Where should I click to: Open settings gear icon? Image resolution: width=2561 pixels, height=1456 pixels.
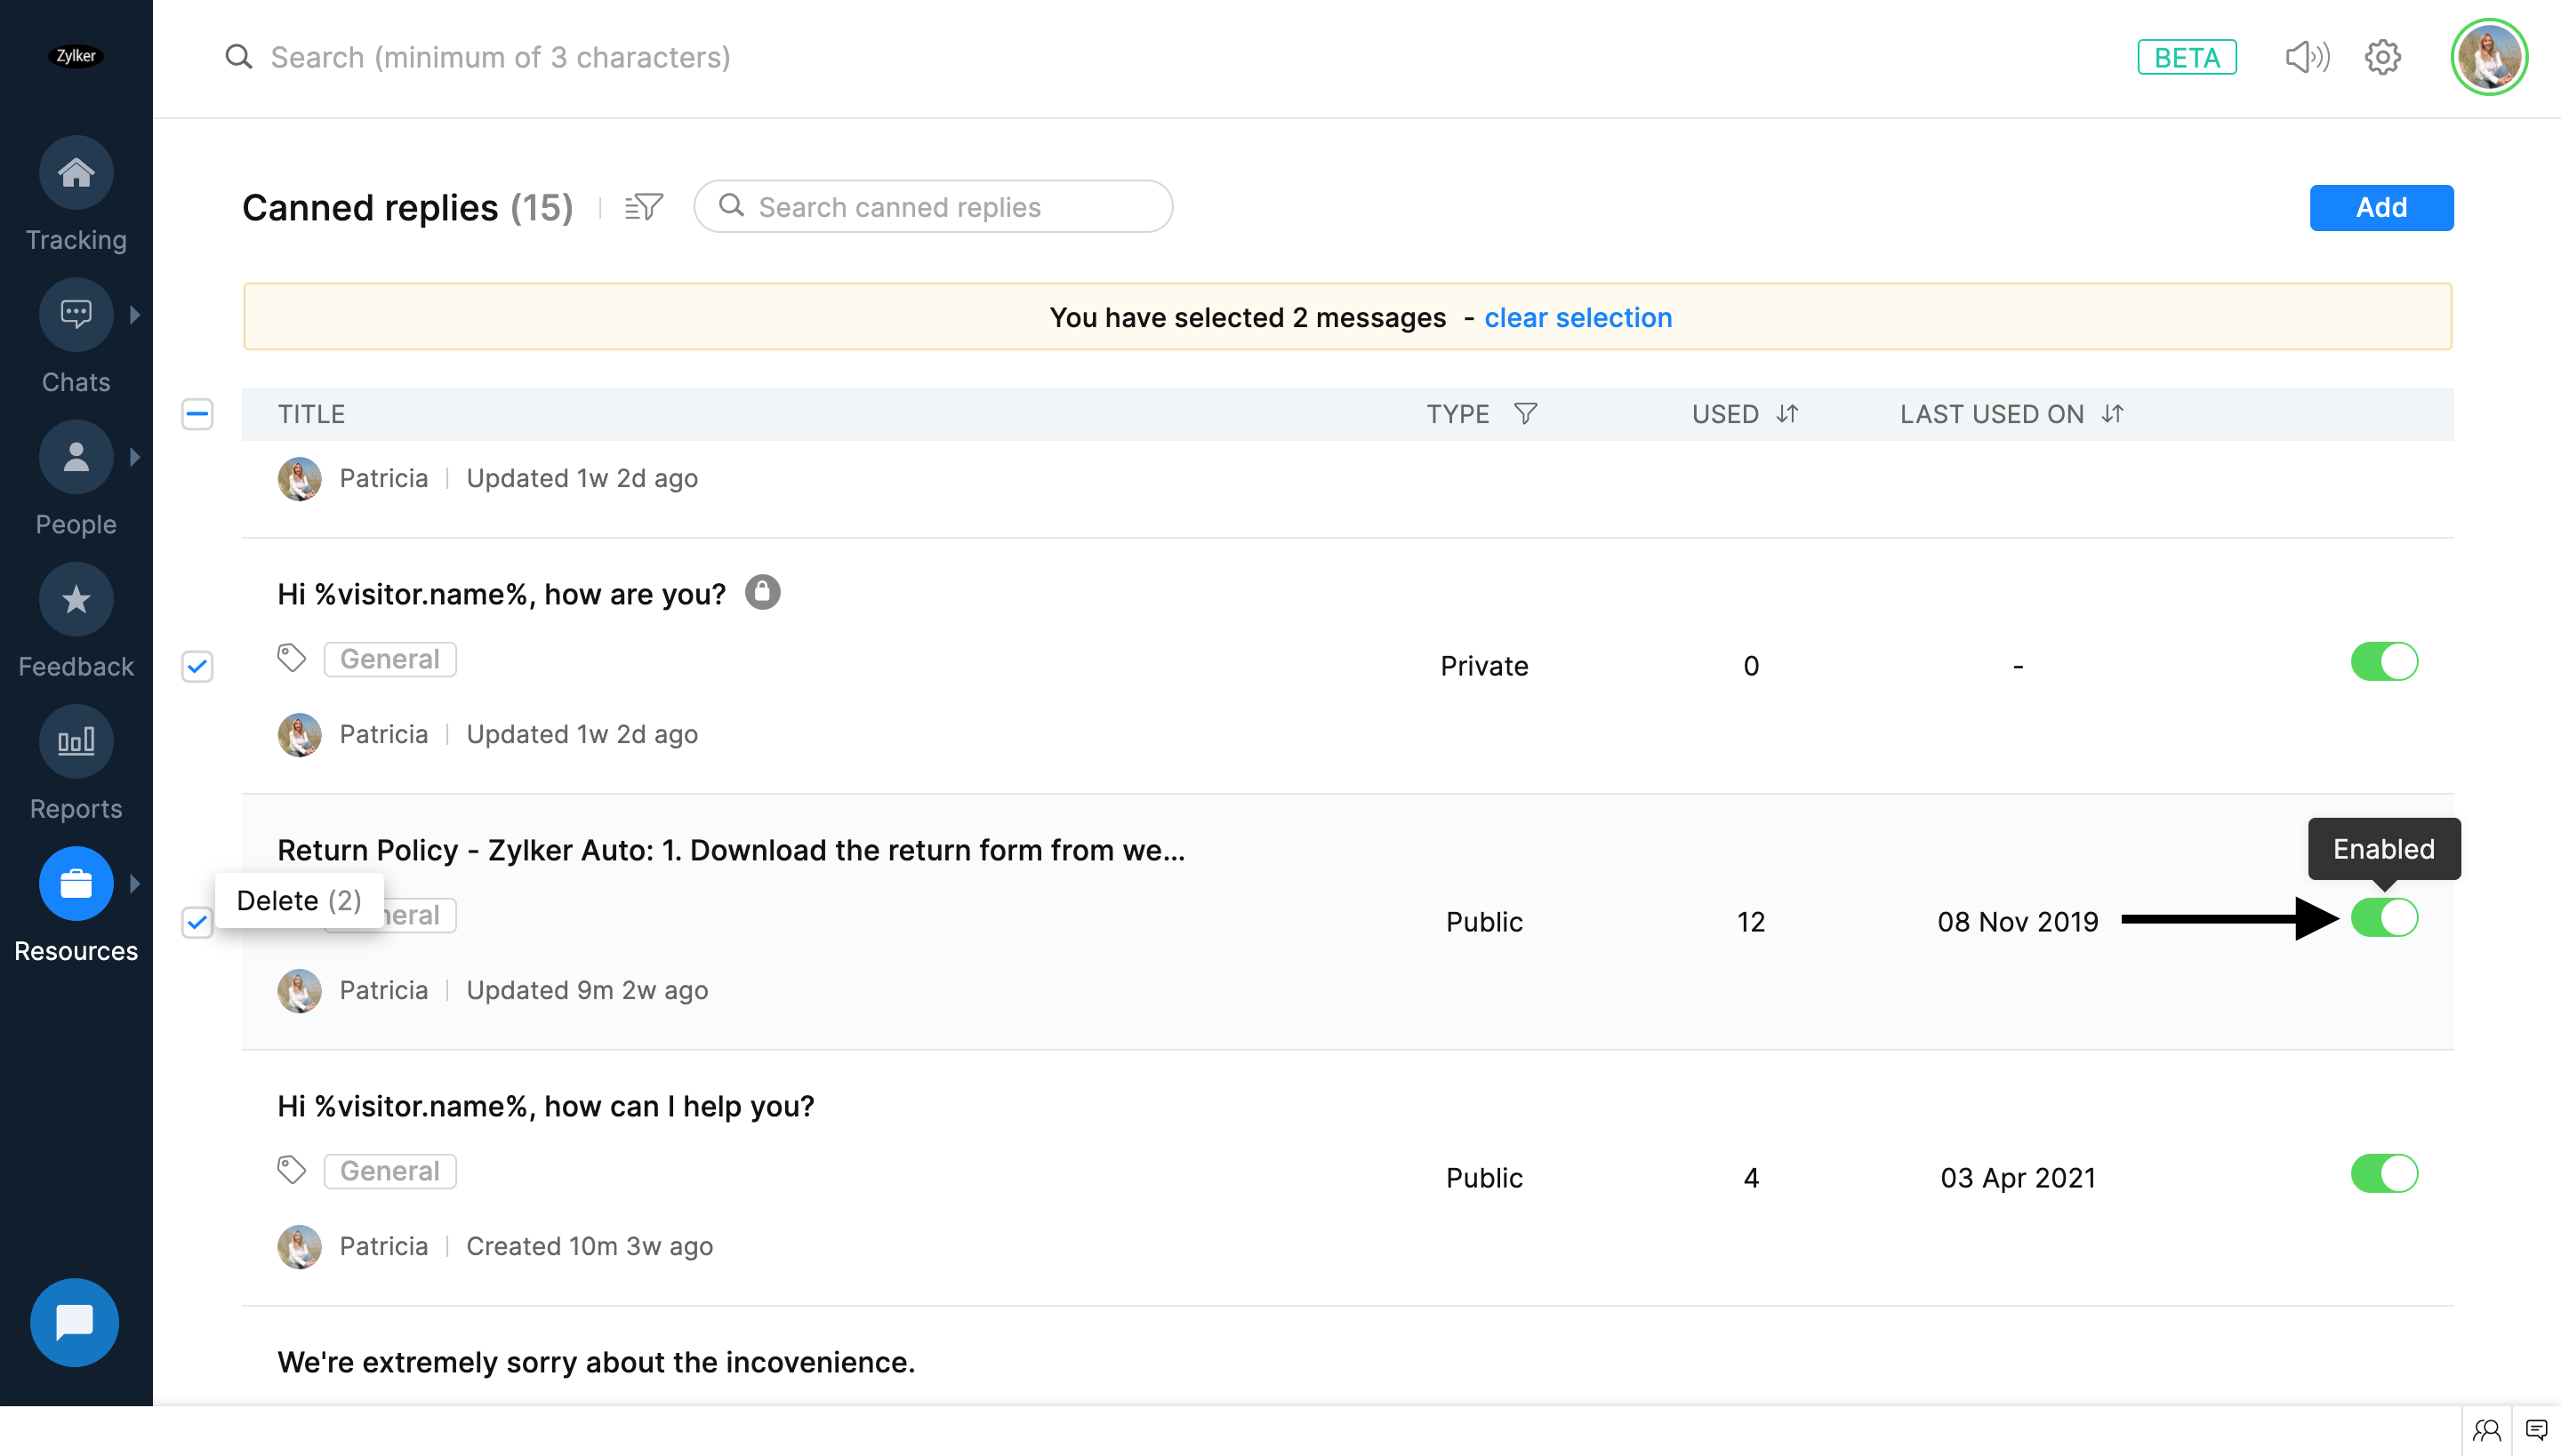2383,57
